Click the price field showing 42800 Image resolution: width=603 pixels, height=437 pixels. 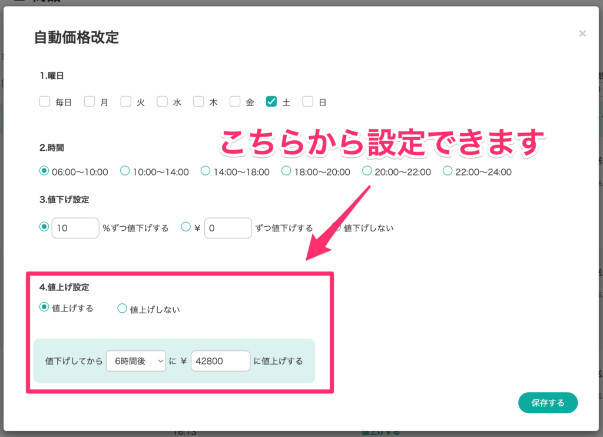(221, 361)
